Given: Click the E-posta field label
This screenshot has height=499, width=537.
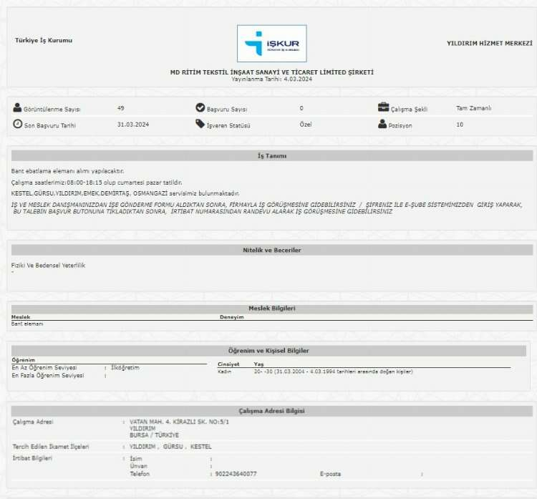Looking at the screenshot, I should (x=330, y=474).
